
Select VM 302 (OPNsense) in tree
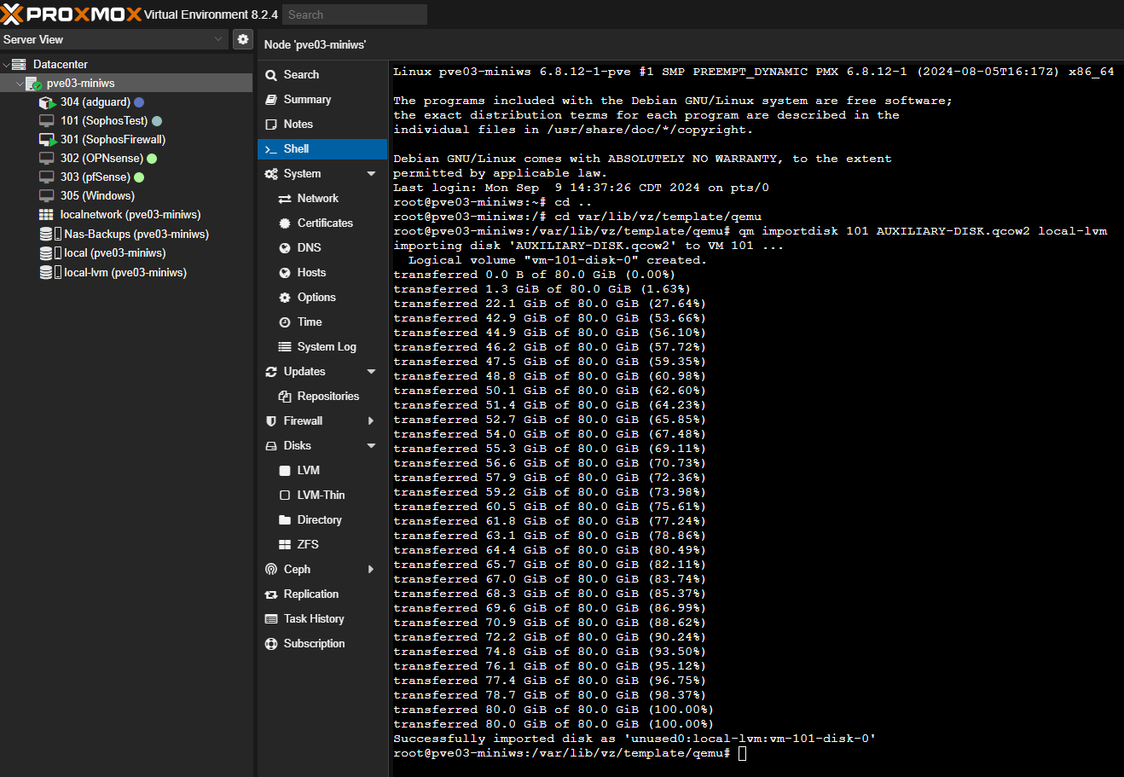tap(126, 159)
